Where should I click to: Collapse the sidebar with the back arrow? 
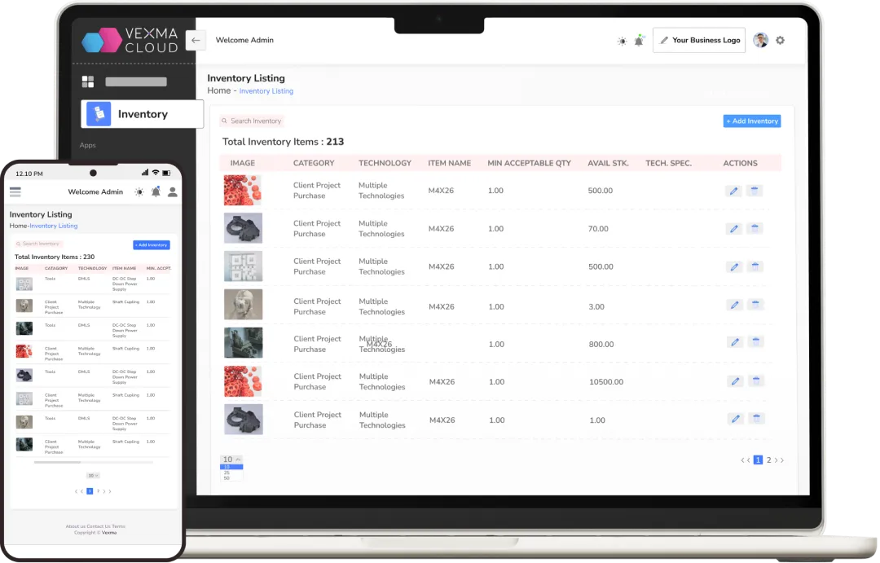[x=194, y=40]
